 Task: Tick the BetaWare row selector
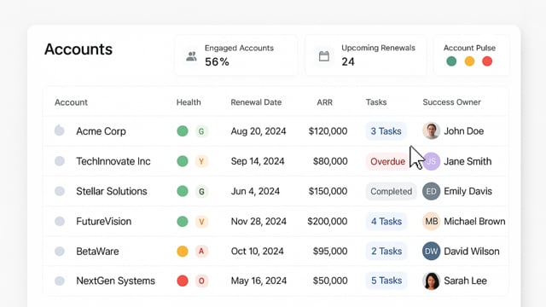tap(60, 252)
